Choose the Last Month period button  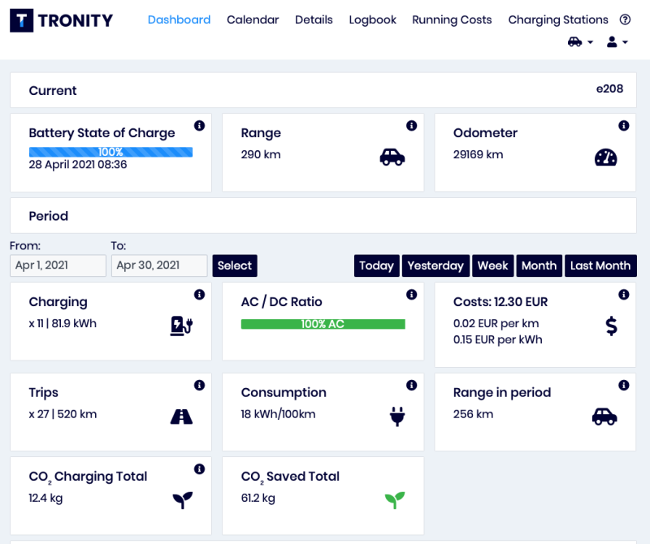[x=600, y=266]
